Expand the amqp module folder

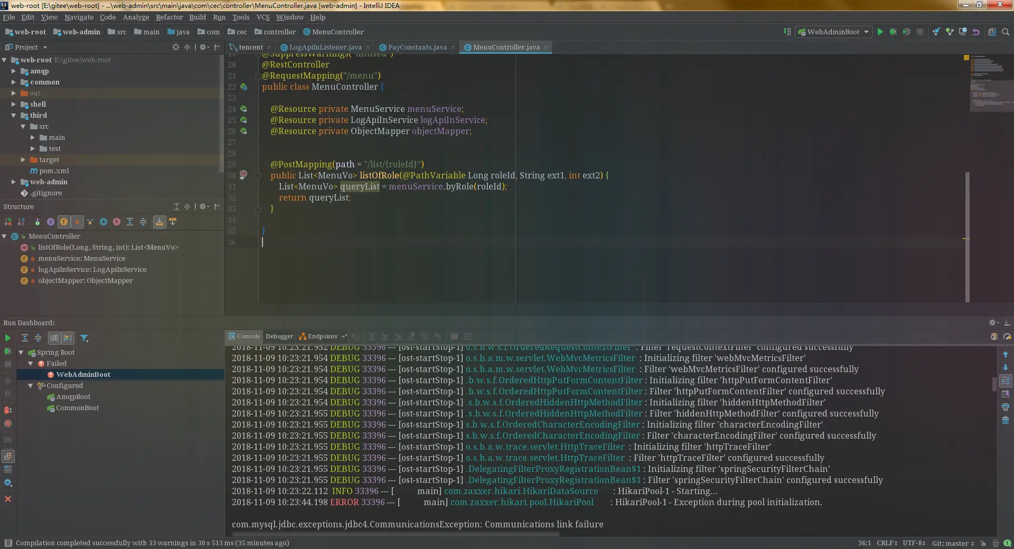point(13,71)
